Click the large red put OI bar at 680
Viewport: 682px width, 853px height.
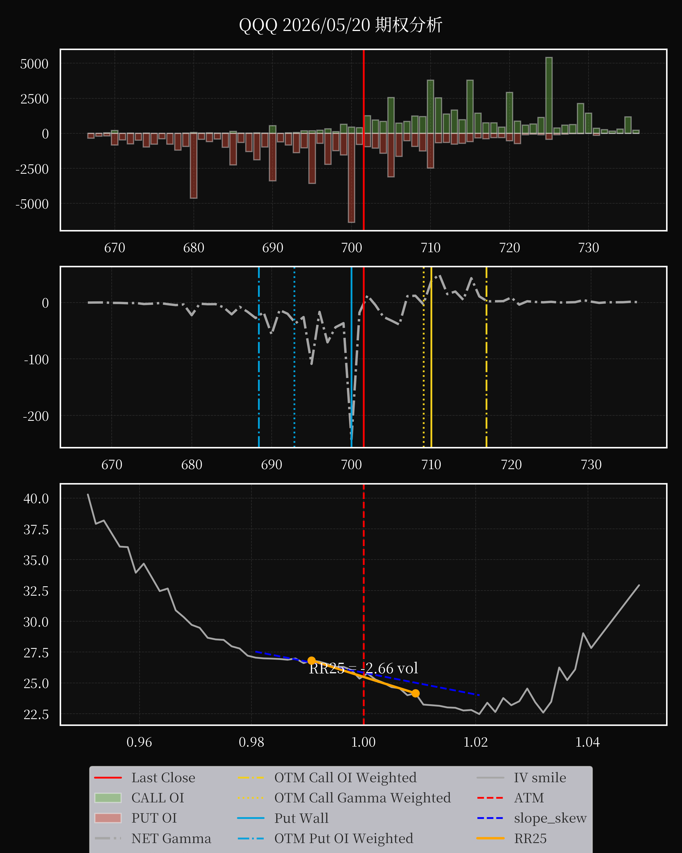coord(193,165)
